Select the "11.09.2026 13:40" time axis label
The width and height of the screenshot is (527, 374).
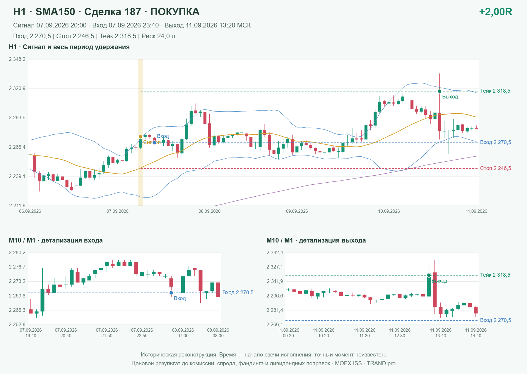pos(441,333)
